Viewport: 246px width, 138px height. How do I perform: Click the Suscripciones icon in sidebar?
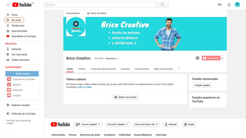[8, 31]
